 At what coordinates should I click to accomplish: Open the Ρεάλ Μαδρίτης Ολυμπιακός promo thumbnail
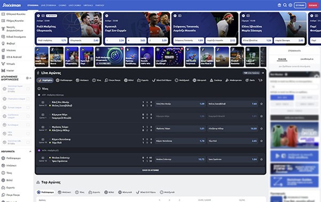click(x=109, y=57)
